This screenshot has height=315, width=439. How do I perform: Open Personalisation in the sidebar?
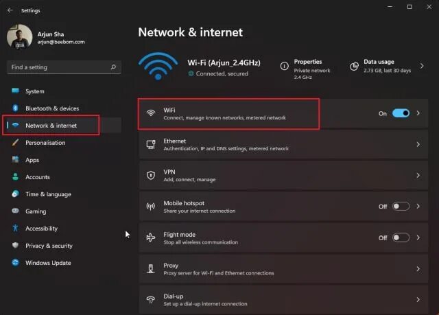tap(45, 143)
